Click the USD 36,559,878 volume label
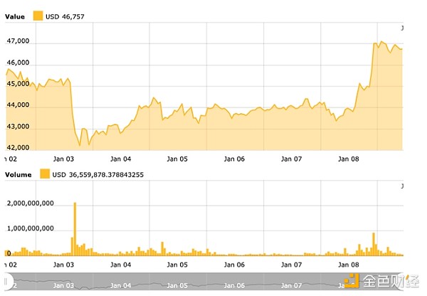Viewport: 427px width, 296px height. coord(105,174)
